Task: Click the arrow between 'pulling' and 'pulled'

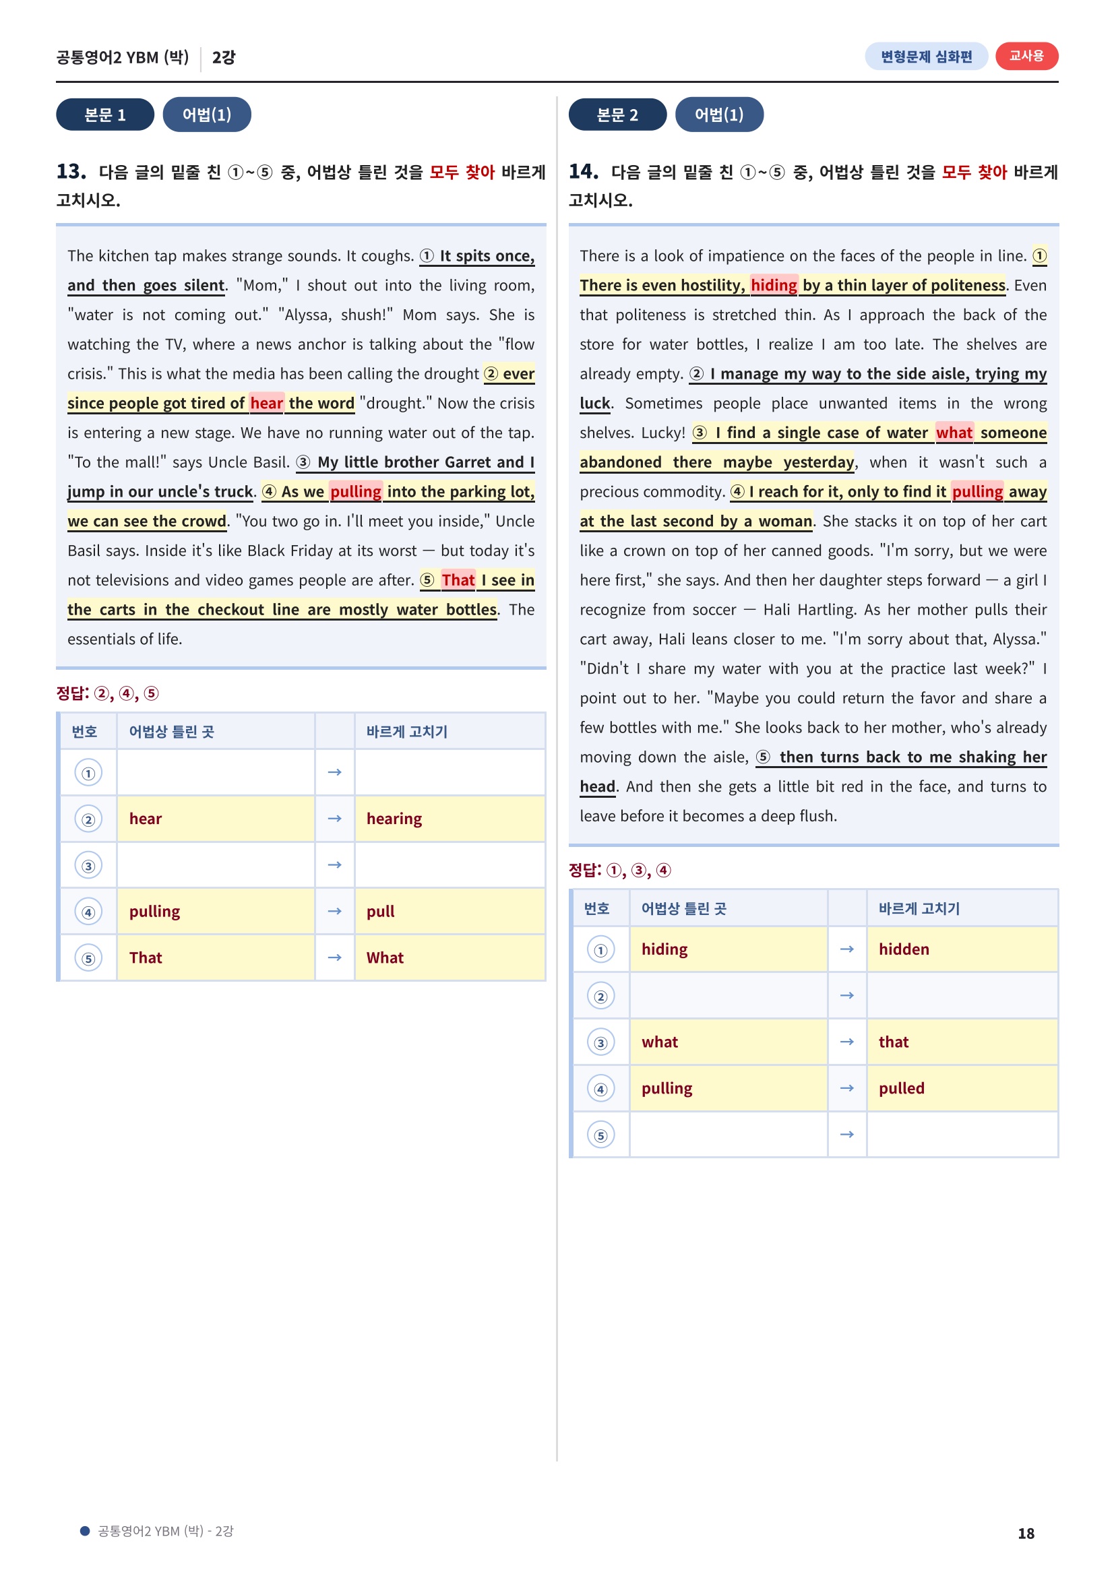Action: pyautogui.click(x=847, y=1088)
